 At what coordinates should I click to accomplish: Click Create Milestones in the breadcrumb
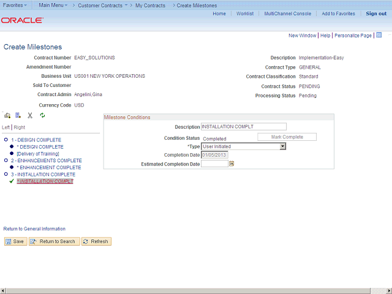197,6
